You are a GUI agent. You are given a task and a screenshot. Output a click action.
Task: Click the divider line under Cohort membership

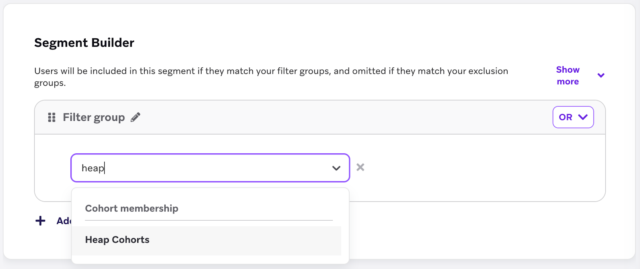[x=209, y=220]
